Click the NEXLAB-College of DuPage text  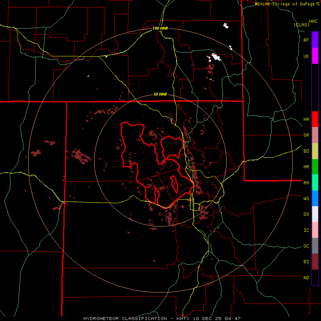point(285,4)
